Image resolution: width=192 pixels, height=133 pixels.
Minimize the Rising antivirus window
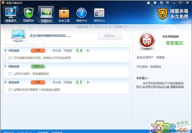tap(174, 3)
